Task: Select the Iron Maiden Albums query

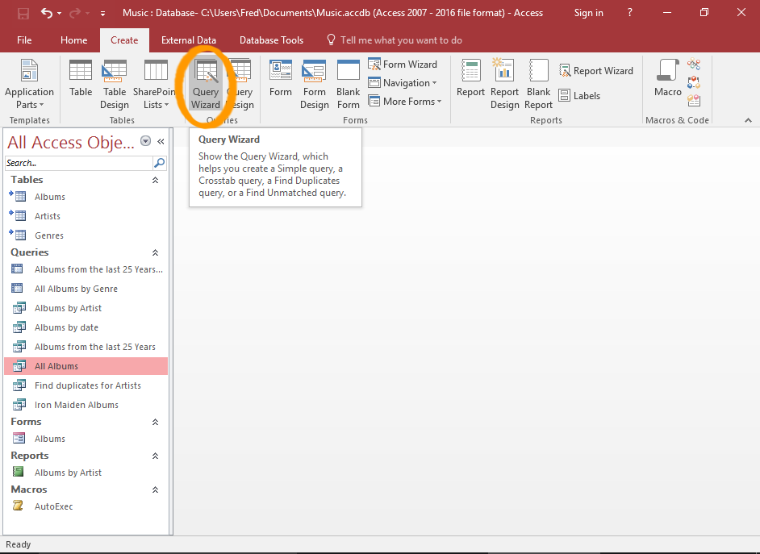Action: pyautogui.click(x=86, y=405)
